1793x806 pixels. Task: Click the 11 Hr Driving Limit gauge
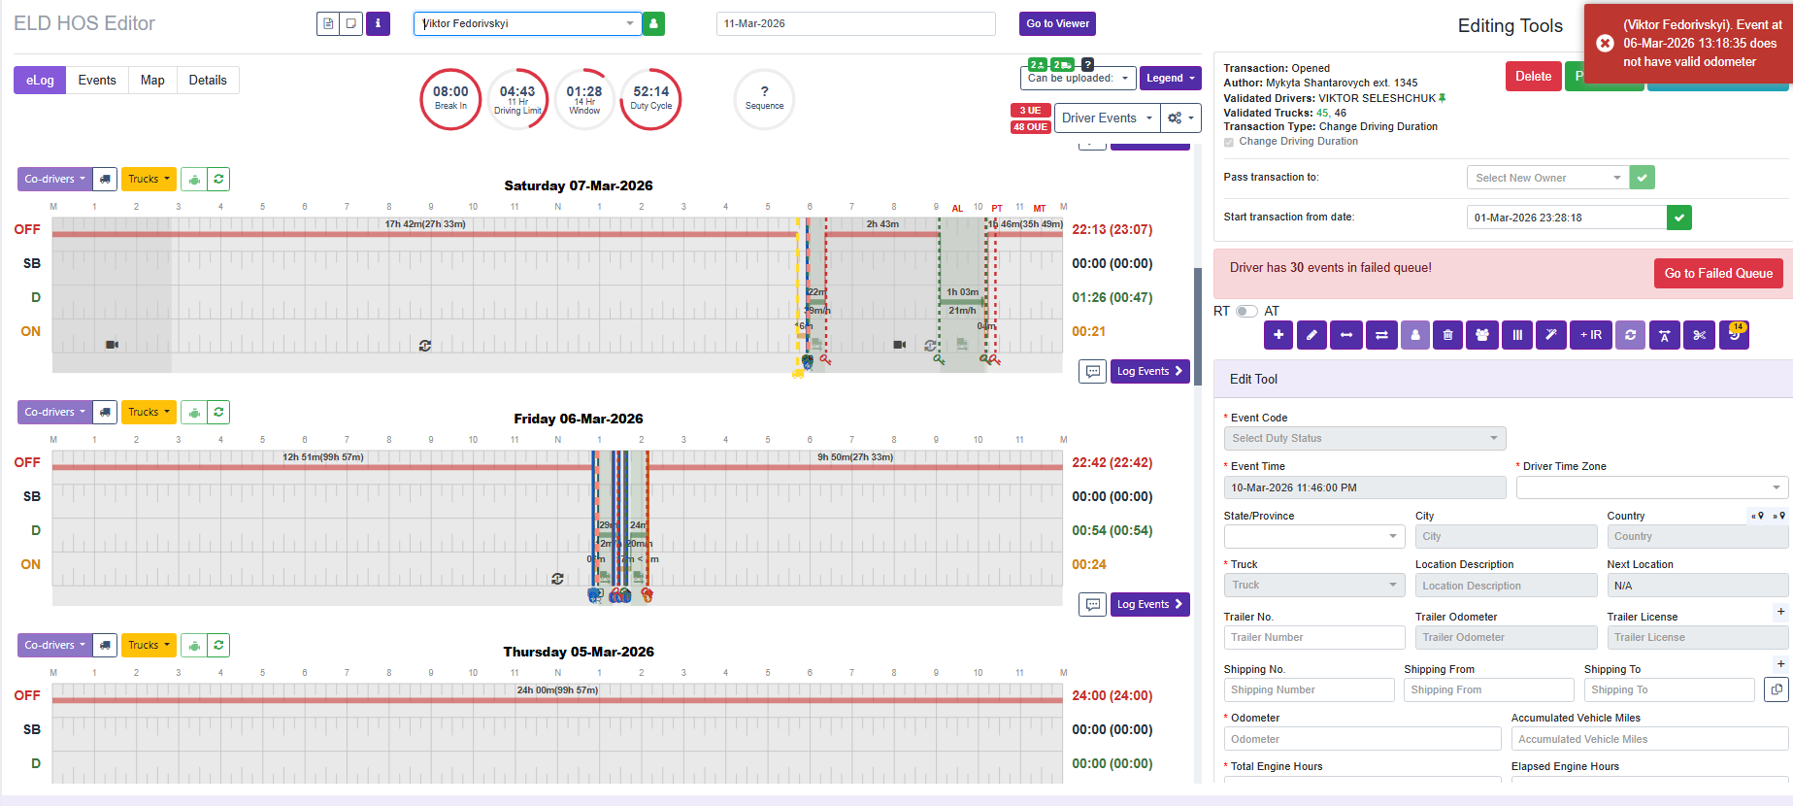point(517,99)
